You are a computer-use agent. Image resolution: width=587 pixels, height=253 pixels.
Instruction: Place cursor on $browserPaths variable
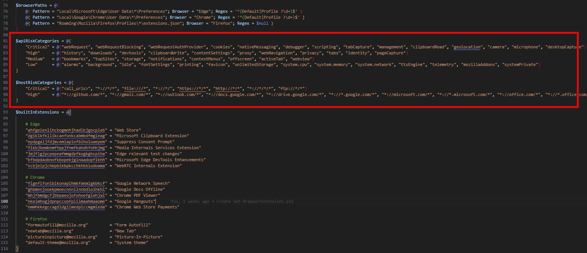pyautogui.click(x=32, y=6)
